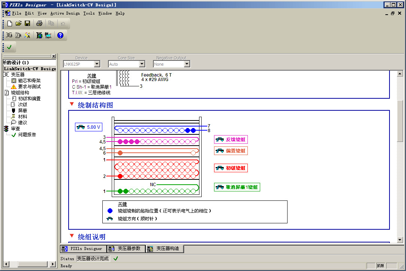Open the Active Design menu
This screenshot has width=406, height=271.
65,13
